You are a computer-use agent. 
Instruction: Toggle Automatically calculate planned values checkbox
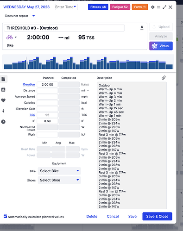tap(5, 216)
